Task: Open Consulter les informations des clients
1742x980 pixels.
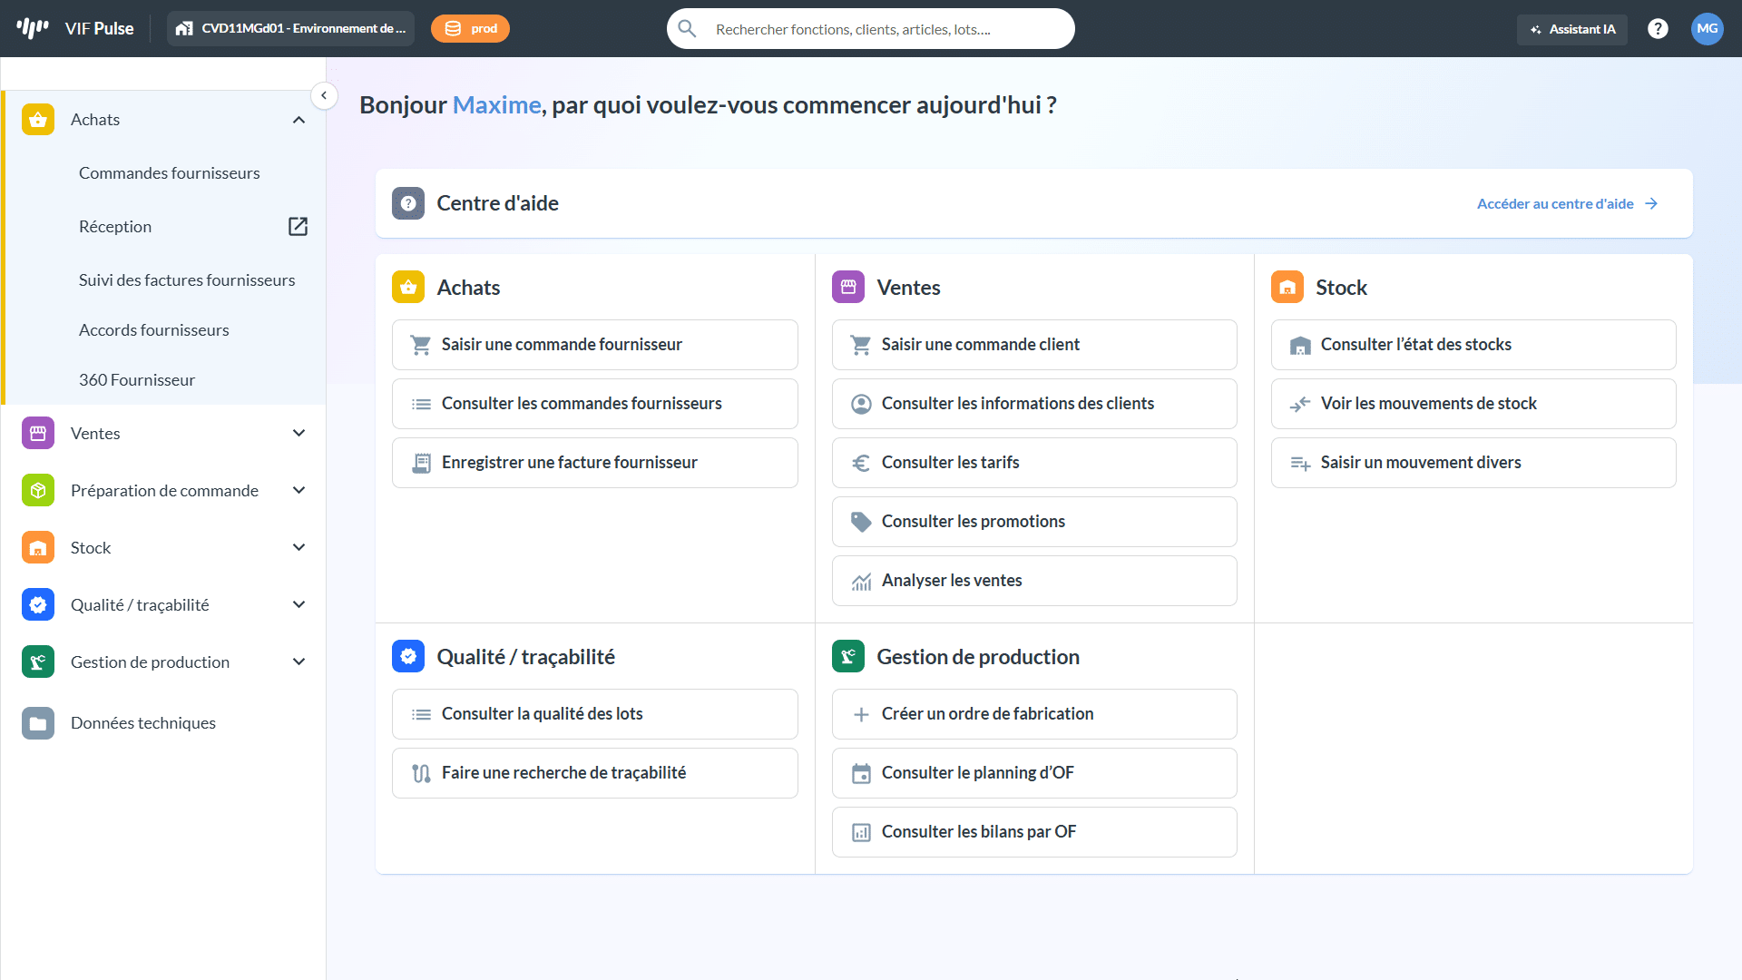Action: [1034, 404]
